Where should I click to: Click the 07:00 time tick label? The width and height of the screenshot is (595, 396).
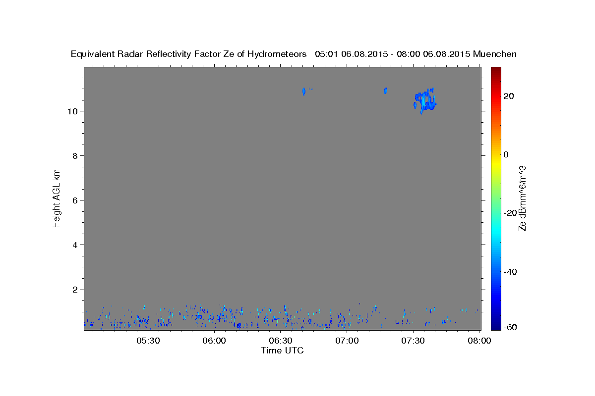click(347, 341)
